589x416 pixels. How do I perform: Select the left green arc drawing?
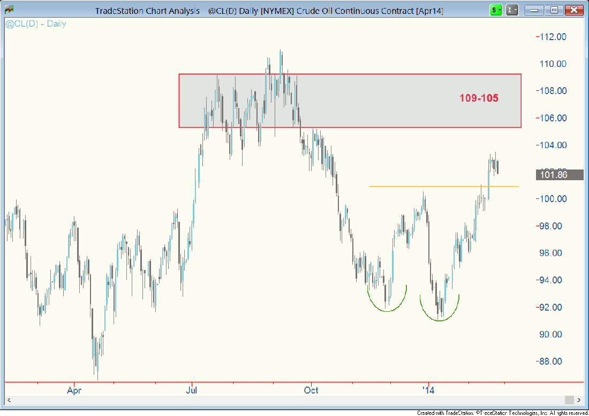tap(387, 311)
